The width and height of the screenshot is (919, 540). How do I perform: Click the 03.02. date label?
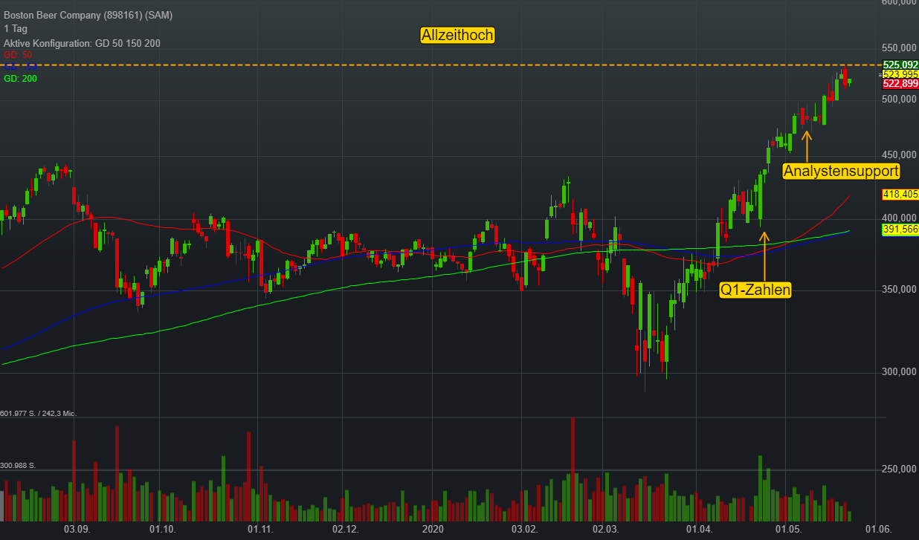524,530
